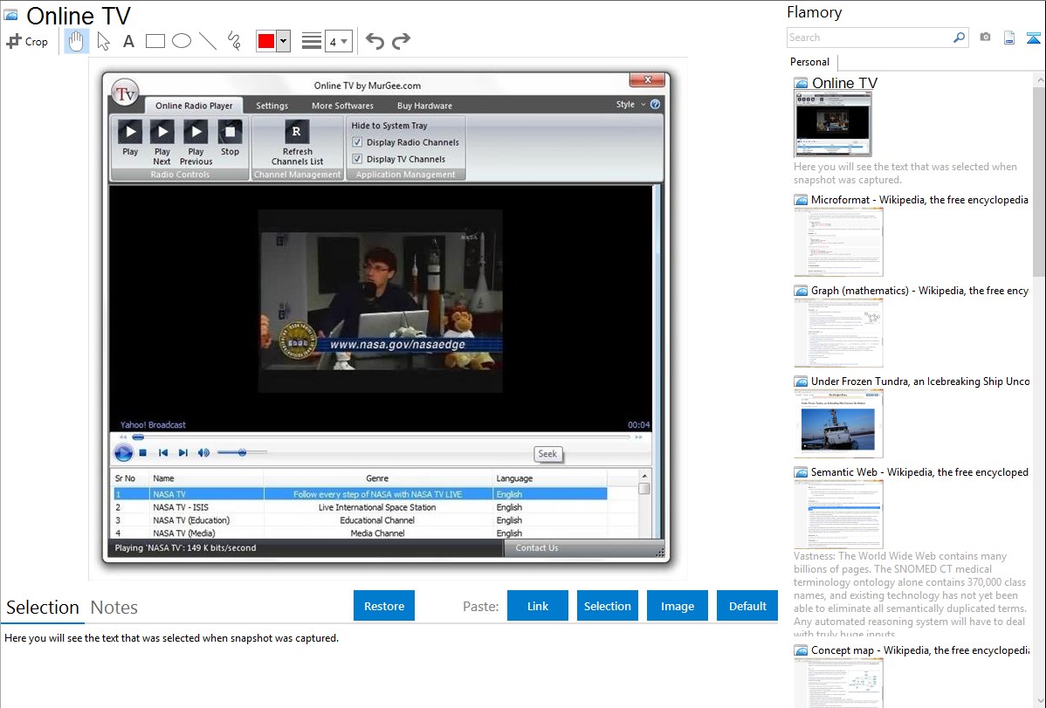Pick the rectangle shape tool
The height and width of the screenshot is (708, 1046).
point(155,41)
